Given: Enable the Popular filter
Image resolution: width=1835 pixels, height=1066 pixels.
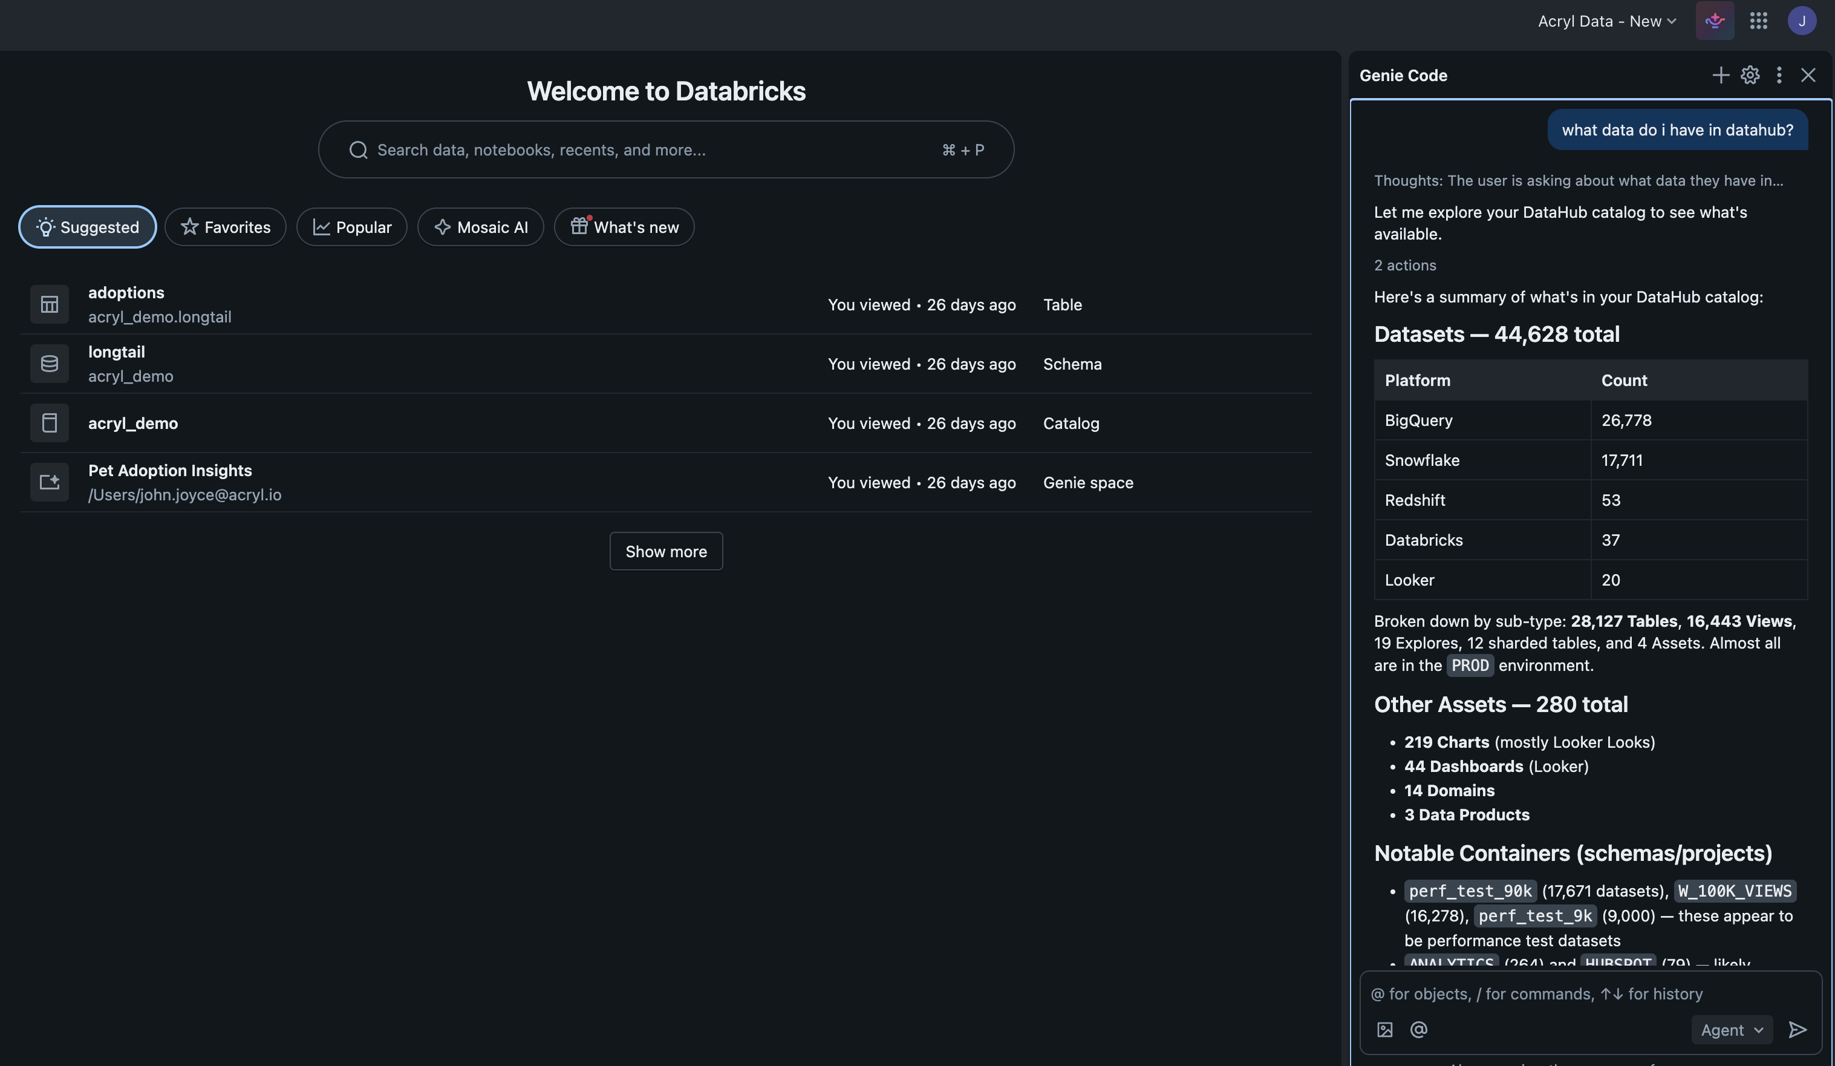Looking at the screenshot, I should pyautogui.click(x=352, y=227).
